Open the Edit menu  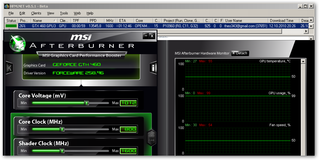click(22, 13)
